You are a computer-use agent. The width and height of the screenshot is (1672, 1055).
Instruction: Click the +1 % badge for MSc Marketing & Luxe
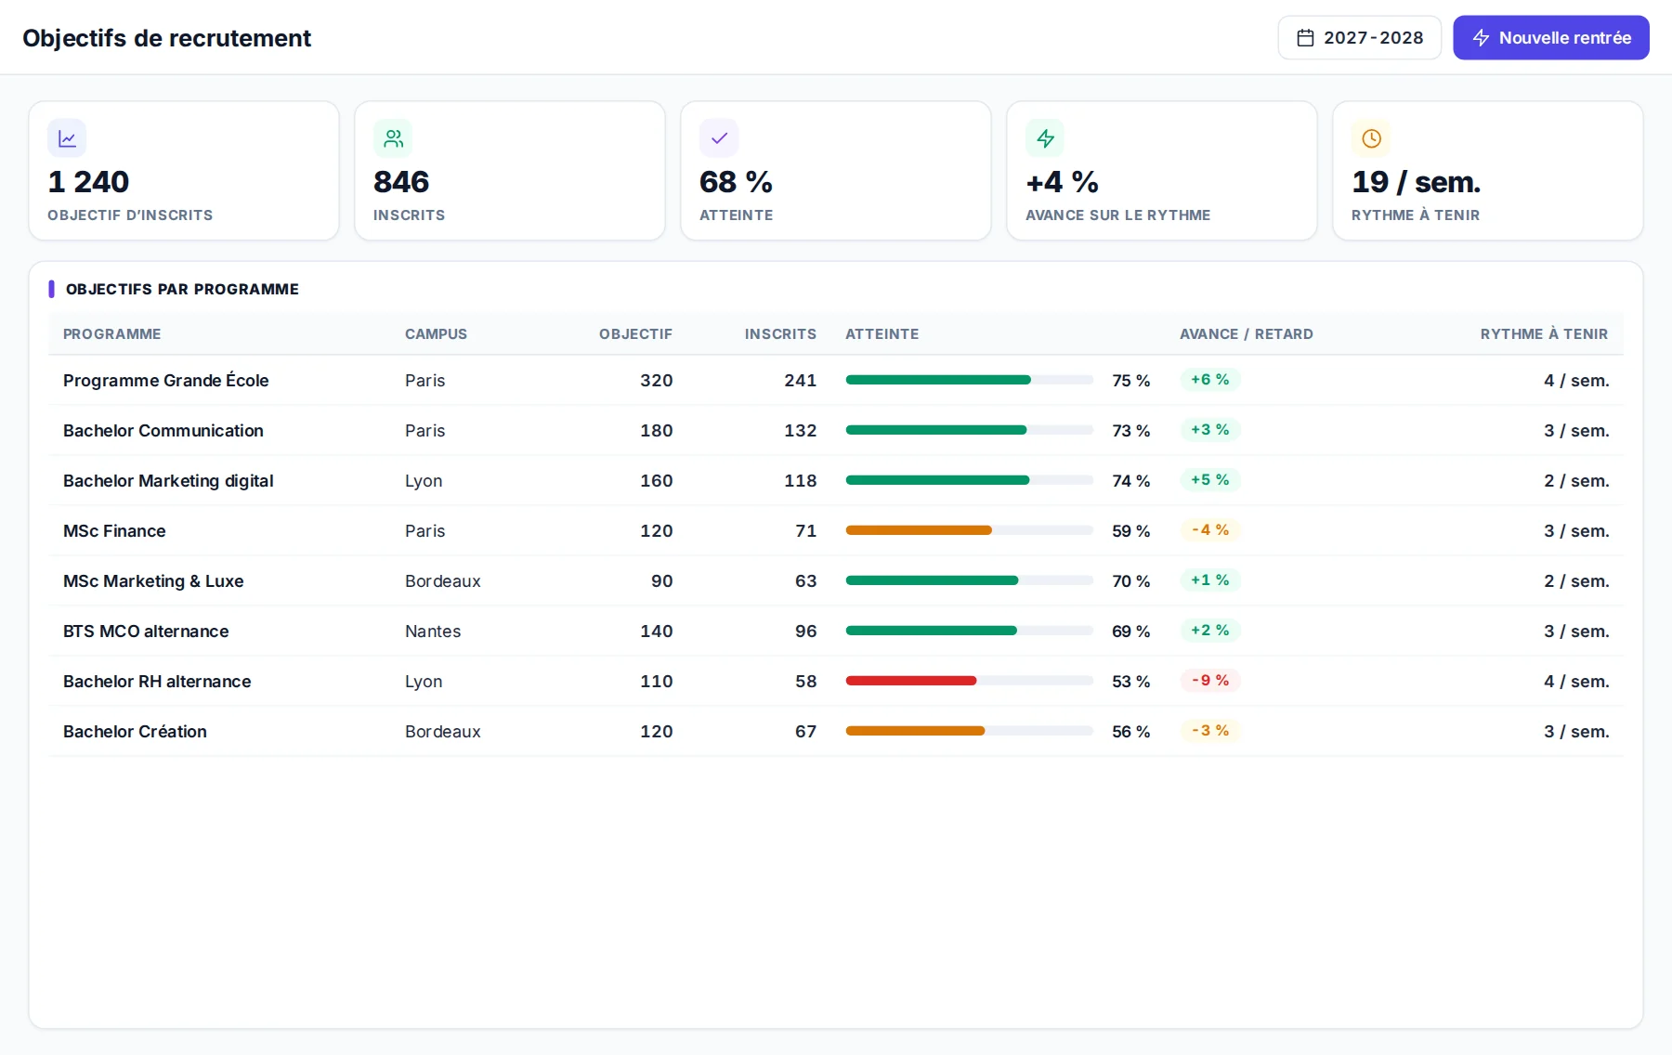[x=1209, y=580]
